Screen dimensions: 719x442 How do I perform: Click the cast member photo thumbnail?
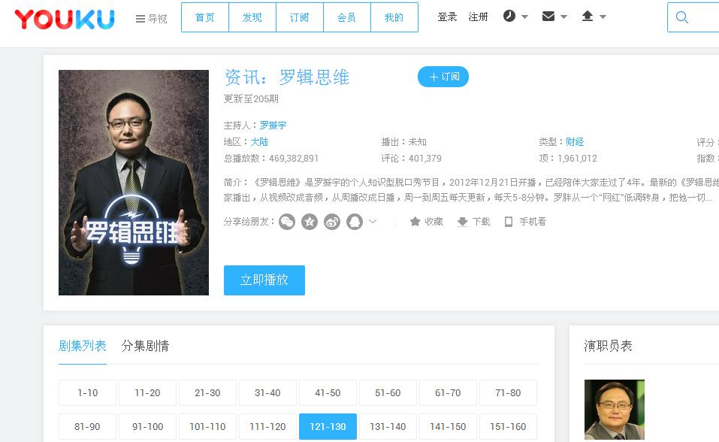[615, 410]
